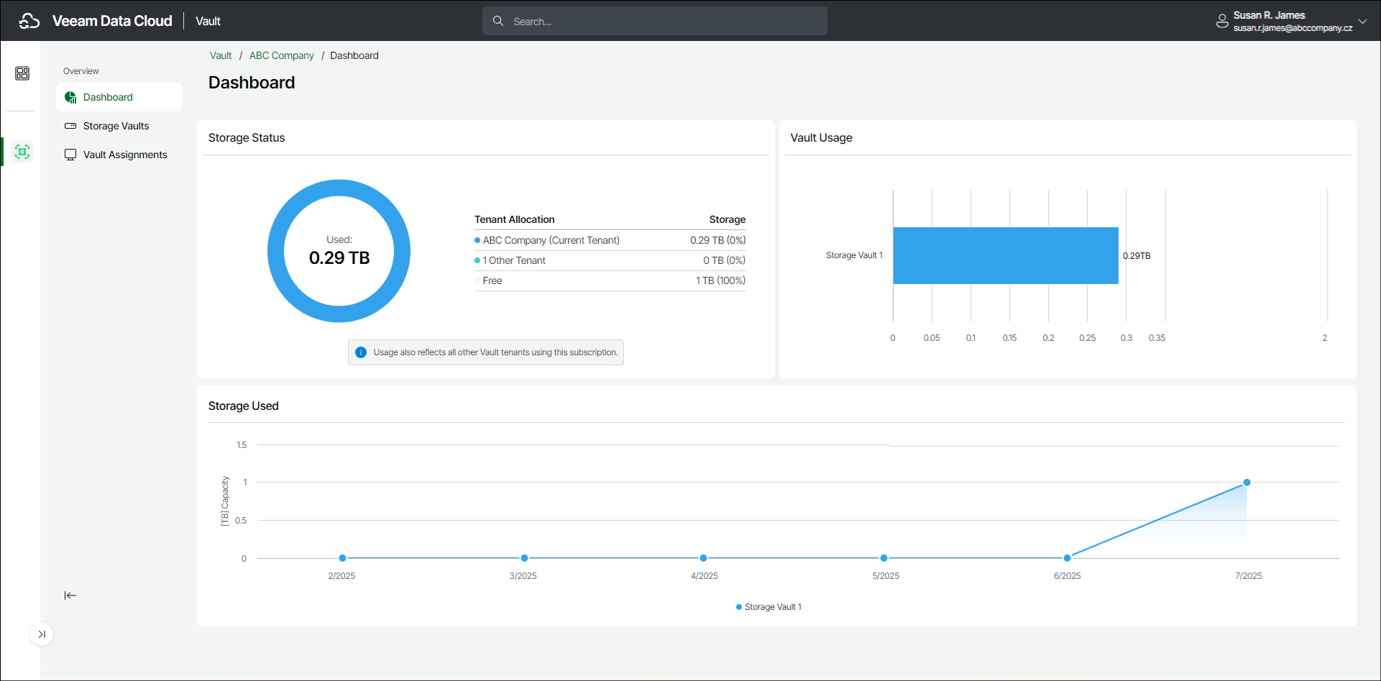Viewport: 1381px width, 681px height.
Task: Click the Storage Vault 1 usage bar
Action: pos(1006,255)
